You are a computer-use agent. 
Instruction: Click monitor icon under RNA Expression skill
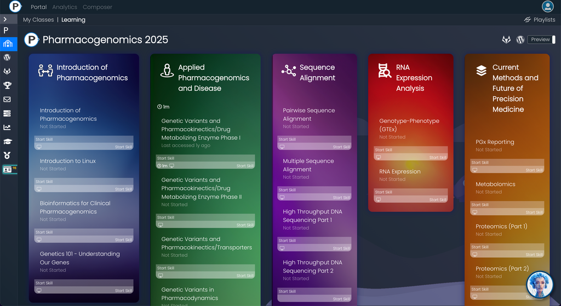pyautogui.click(x=379, y=200)
